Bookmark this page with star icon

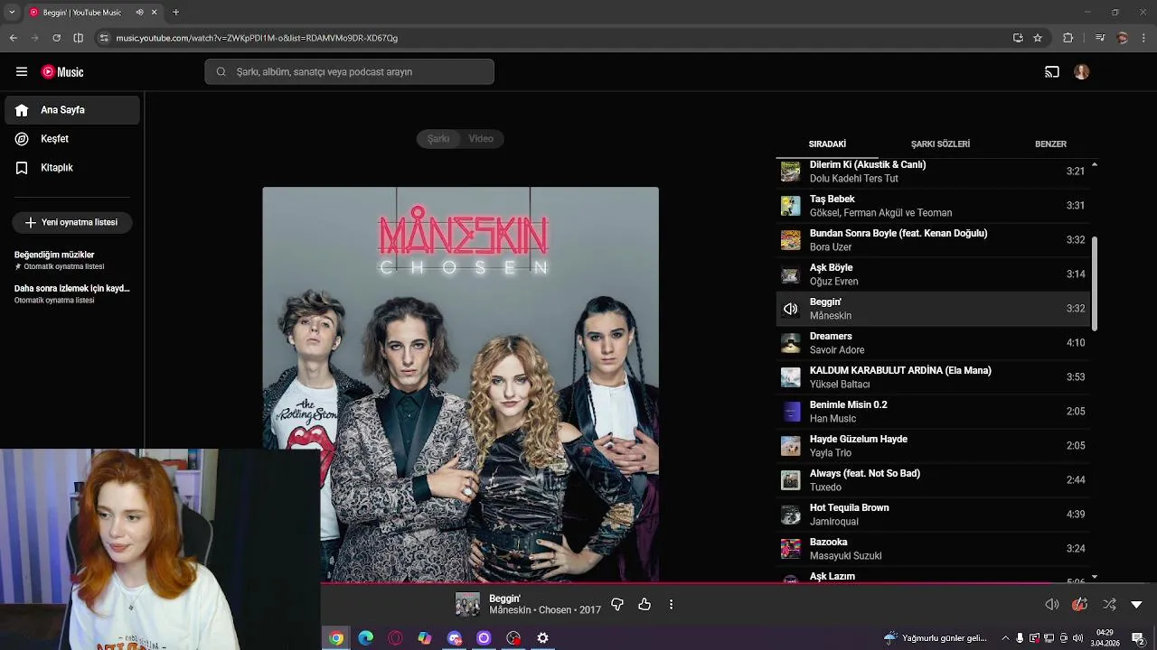click(x=1038, y=38)
